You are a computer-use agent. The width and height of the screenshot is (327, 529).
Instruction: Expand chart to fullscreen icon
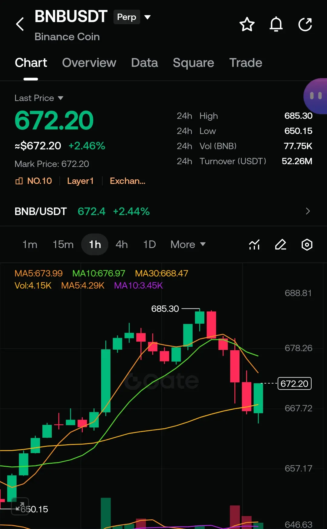(20, 506)
